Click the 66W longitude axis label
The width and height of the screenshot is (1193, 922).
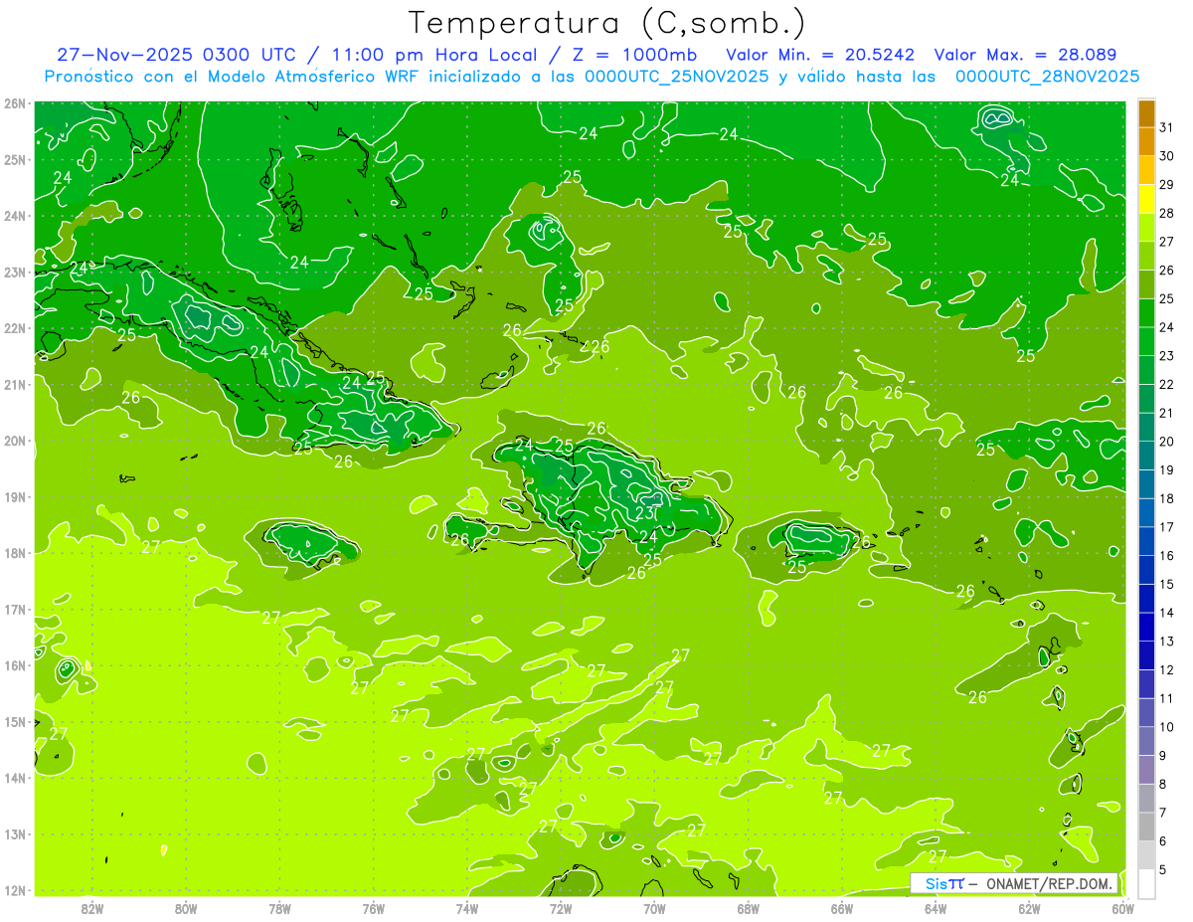[x=841, y=908]
